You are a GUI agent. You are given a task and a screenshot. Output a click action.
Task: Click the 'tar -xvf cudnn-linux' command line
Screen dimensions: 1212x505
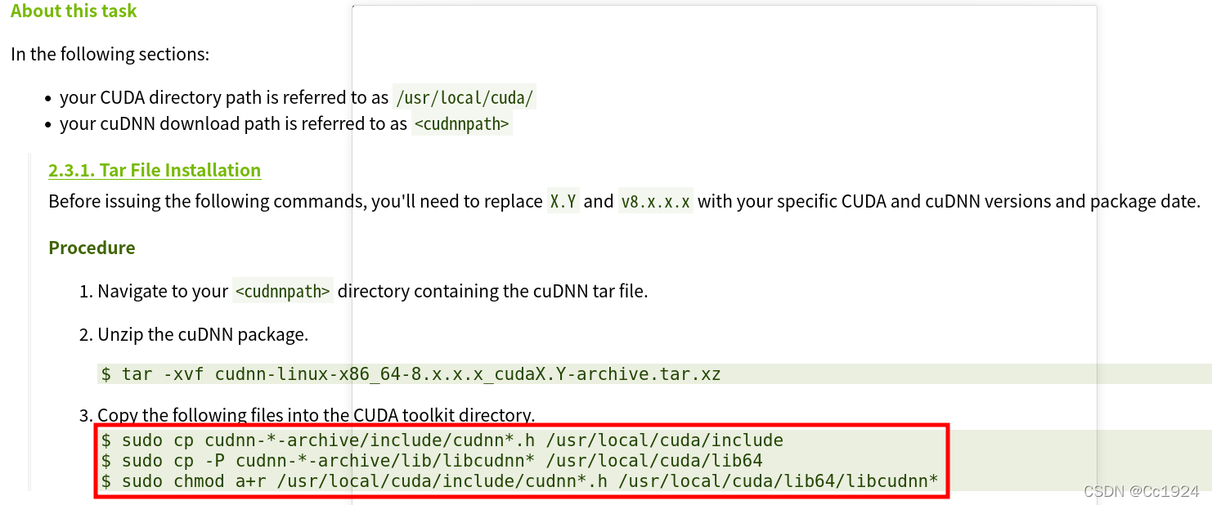(411, 374)
